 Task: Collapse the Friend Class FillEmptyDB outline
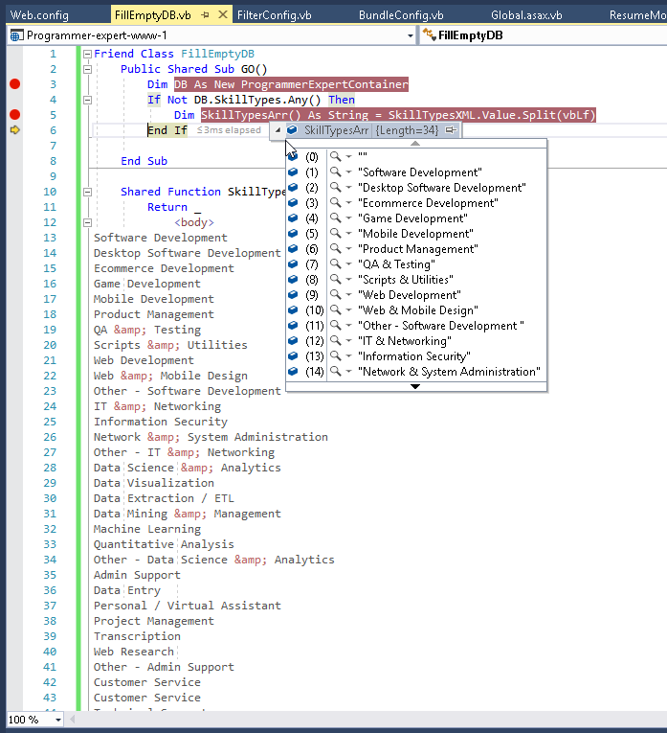tap(87, 55)
